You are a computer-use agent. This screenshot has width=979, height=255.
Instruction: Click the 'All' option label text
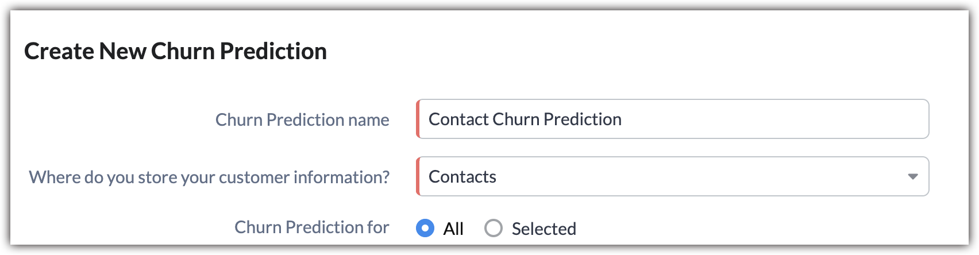pos(453,229)
